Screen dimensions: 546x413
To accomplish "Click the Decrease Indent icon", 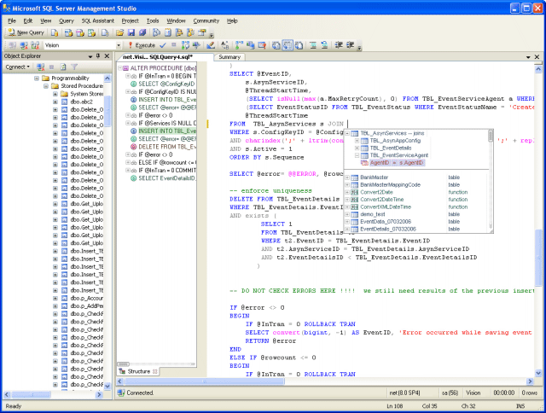I will coord(339,45).
